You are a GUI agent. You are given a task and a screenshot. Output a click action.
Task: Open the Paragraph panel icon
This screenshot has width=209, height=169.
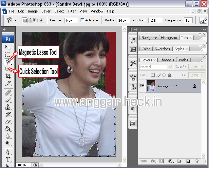(x=133, y=109)
